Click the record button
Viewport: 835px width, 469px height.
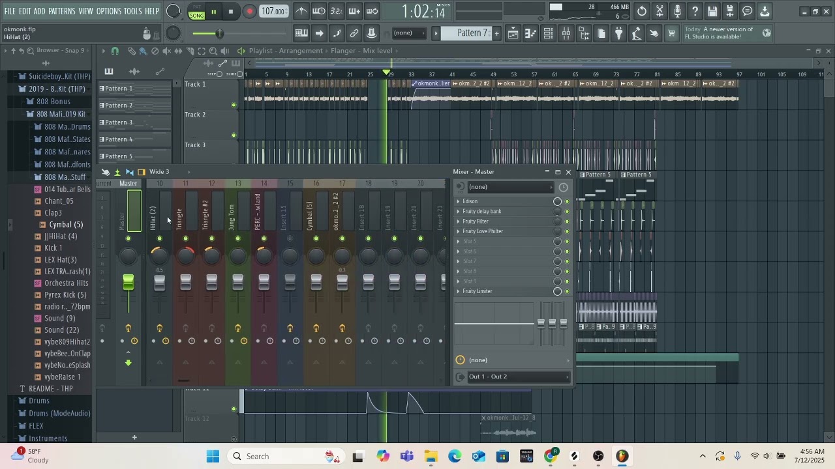tap(249, 11)
